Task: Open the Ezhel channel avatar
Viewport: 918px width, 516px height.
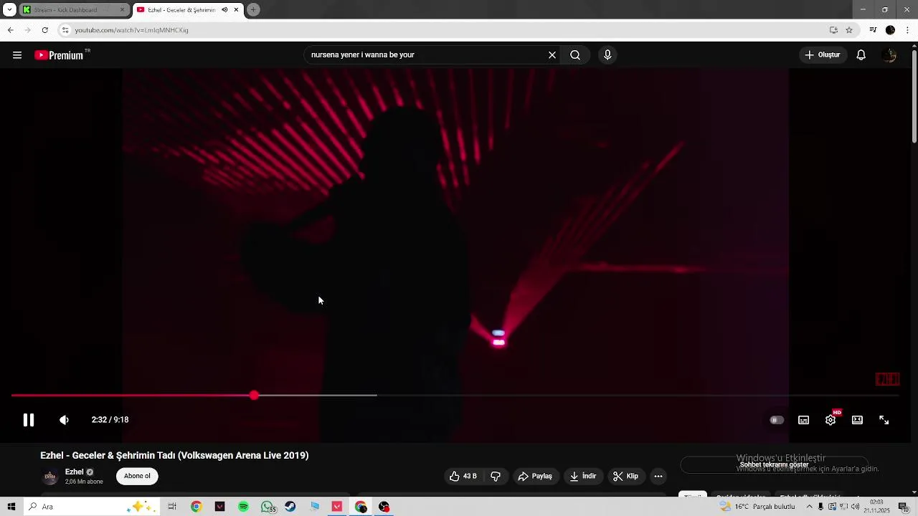Action: [50, 476]
